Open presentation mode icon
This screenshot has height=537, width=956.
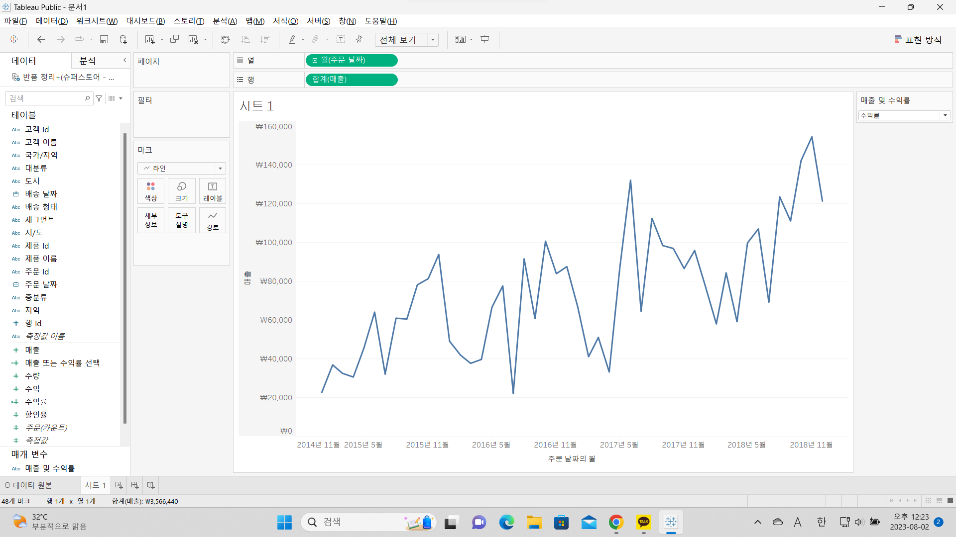point(484,39)
